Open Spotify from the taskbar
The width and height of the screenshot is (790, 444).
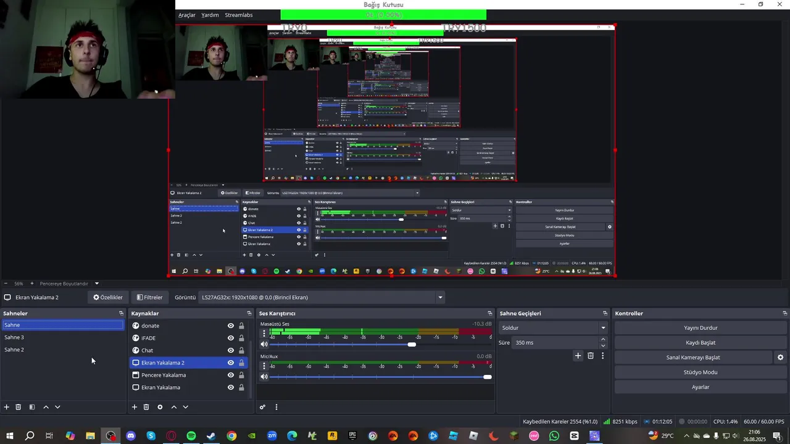[x=191, y=436]
